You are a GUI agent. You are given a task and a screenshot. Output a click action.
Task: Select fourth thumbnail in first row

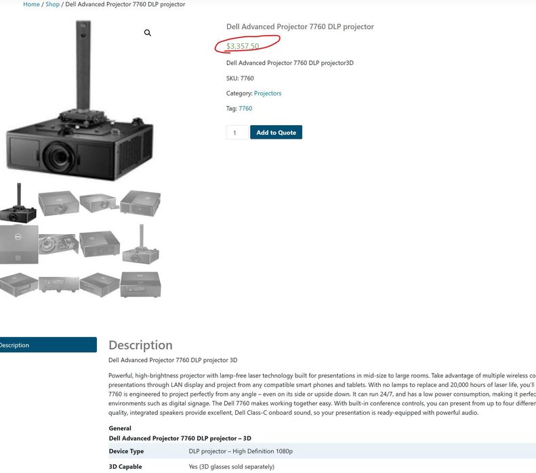[140, 203]
